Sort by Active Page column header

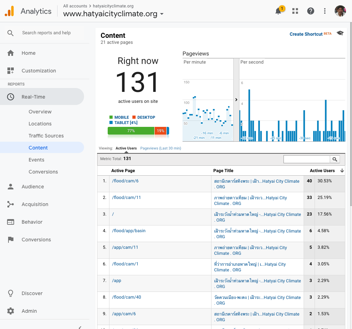click(x=123, y=171)
